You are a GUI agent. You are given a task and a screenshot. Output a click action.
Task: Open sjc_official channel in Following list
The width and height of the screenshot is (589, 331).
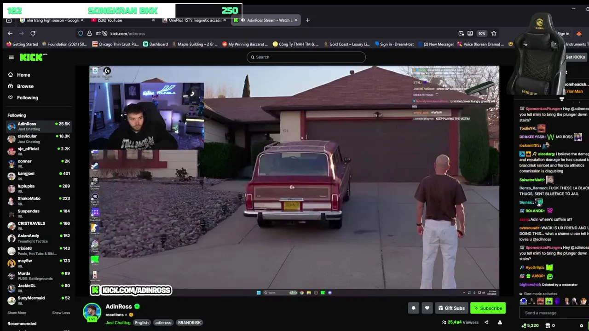coord(38,151)
